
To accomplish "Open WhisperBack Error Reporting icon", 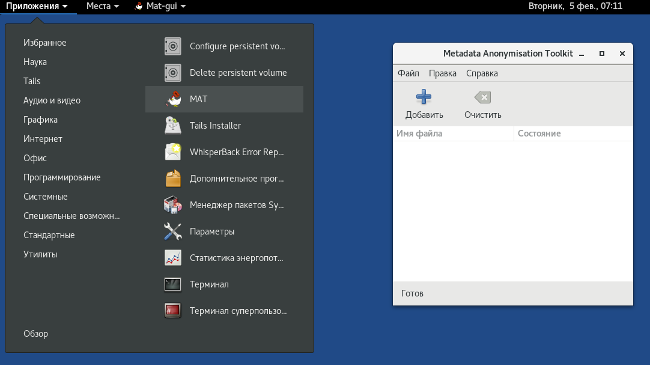I will tap(173, 152).
